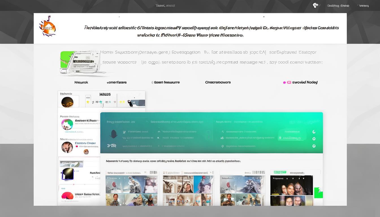Toggle the red camera indicator near 'swovled Noday'
The image size is (380, 217).
coord(289,82)
